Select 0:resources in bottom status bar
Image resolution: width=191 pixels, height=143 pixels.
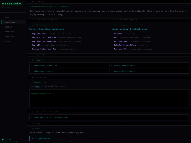tap(77, 142)
